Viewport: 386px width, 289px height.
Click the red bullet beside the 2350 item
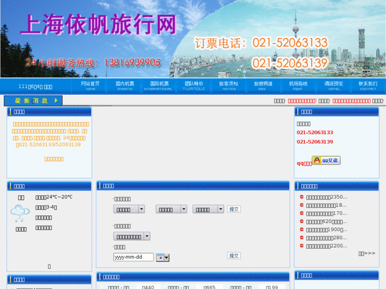(x=302, y=197)
